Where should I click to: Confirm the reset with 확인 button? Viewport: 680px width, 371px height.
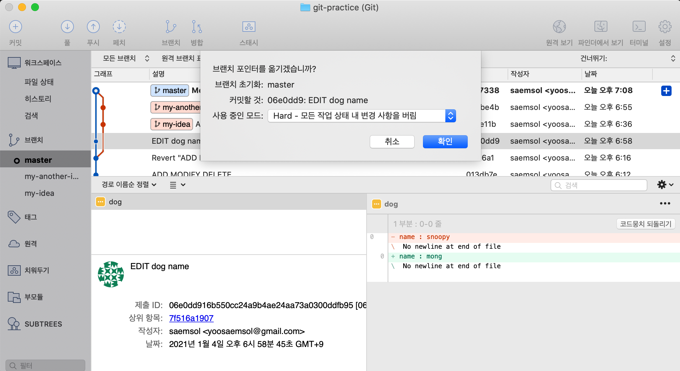[x=445, y=141]
